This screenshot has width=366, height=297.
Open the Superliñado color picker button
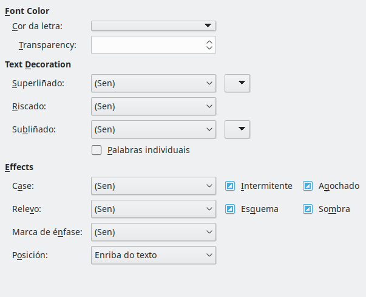[x=237, y=83]
